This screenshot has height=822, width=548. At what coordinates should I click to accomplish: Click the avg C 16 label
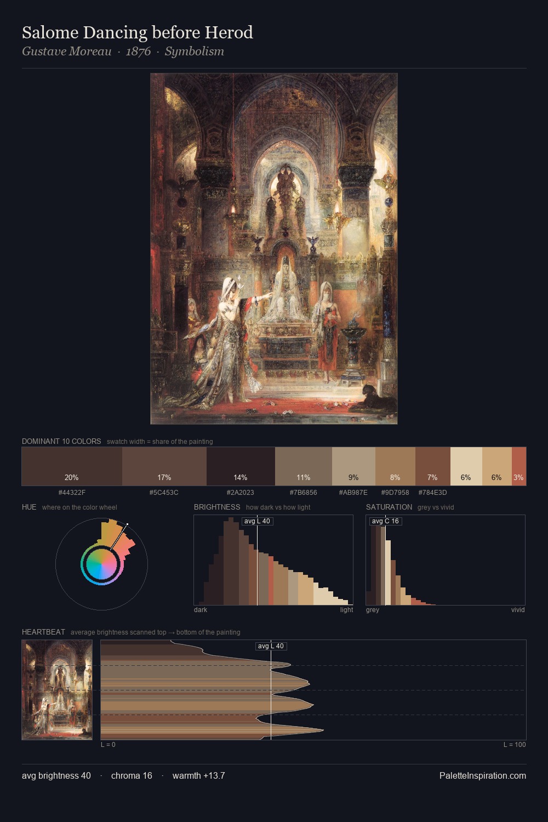tap(385, 521)
